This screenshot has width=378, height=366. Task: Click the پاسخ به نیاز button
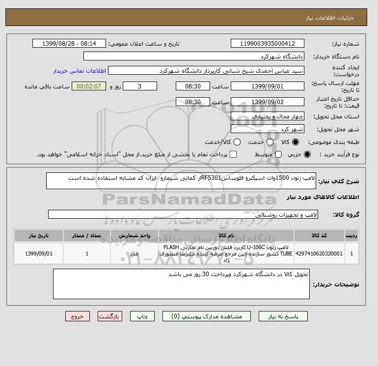click(x=283, y=316)
